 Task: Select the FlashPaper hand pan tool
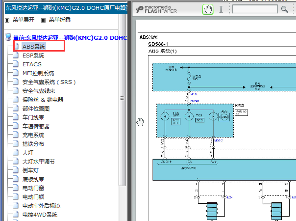point(208,9)
